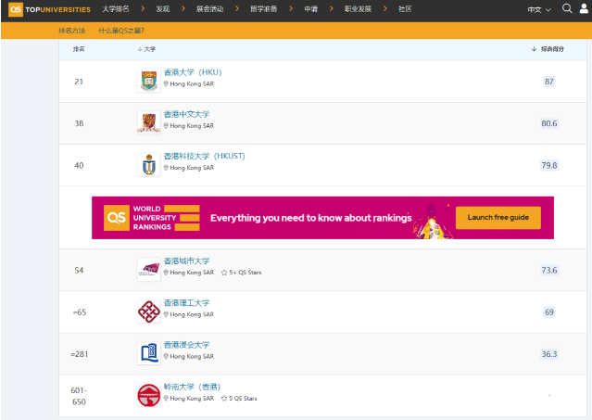Viewport: 592px width, 420px height.
Task: Open the 中文 language dropdown
Action: click(x=539, y=9)
